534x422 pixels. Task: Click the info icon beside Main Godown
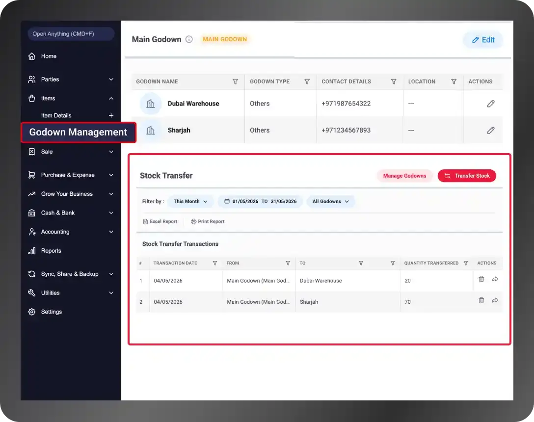pos(189,39)
